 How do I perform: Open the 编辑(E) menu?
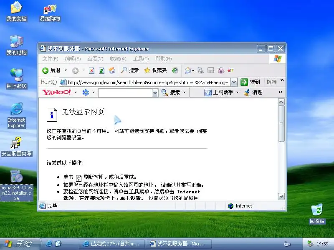pyautogui.click(x=73, y=59)
